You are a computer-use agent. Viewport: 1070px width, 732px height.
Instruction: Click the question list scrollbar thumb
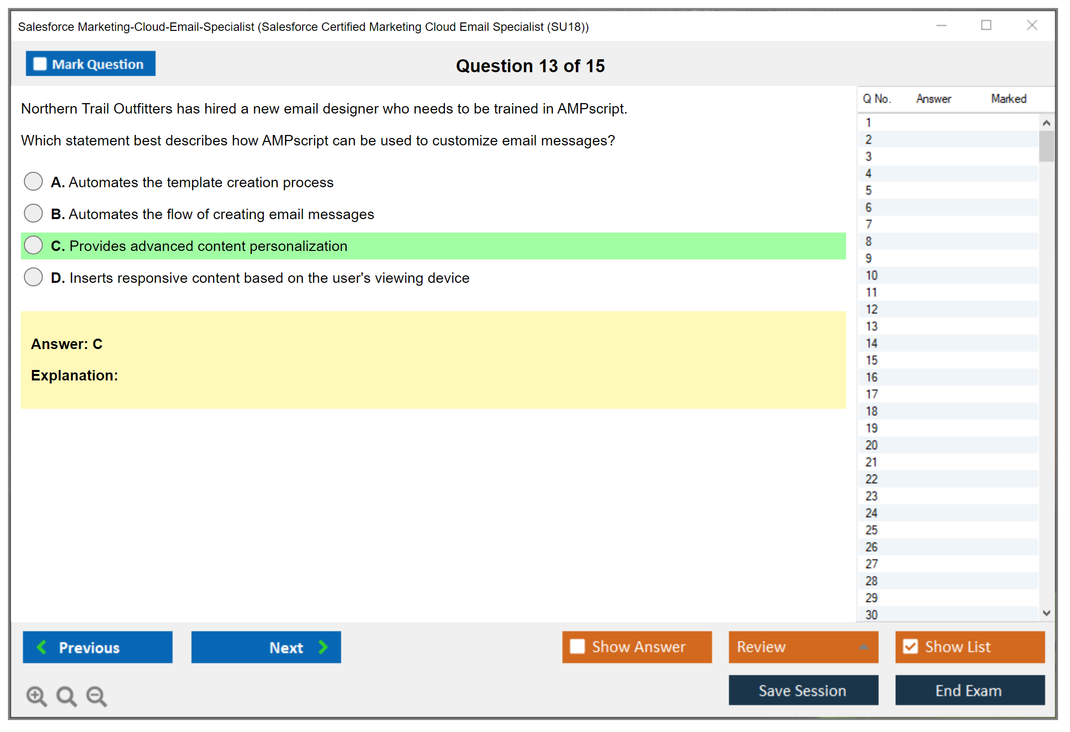[x=1046, y=146]
